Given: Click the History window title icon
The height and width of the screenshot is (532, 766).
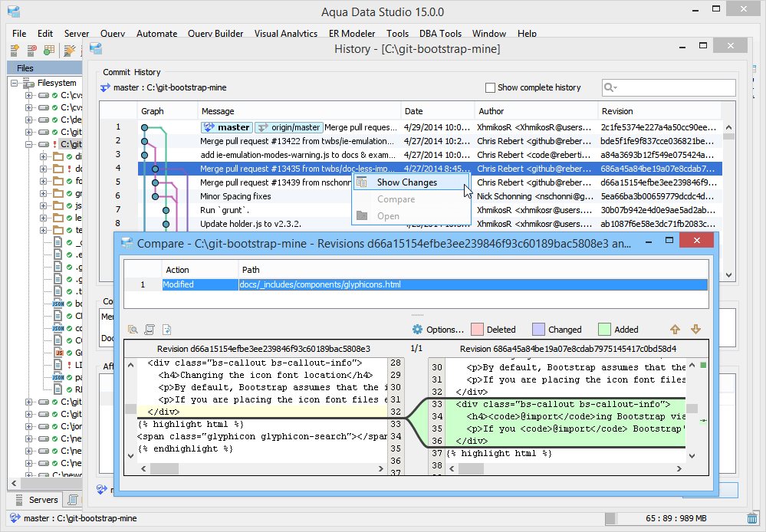Looking at the screenshot, I should pyautogui.click(x=96, y=48).
